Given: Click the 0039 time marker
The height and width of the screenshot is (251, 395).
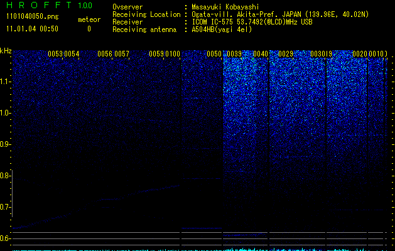Looking at the screenshot, I should (x=234, y=54).
